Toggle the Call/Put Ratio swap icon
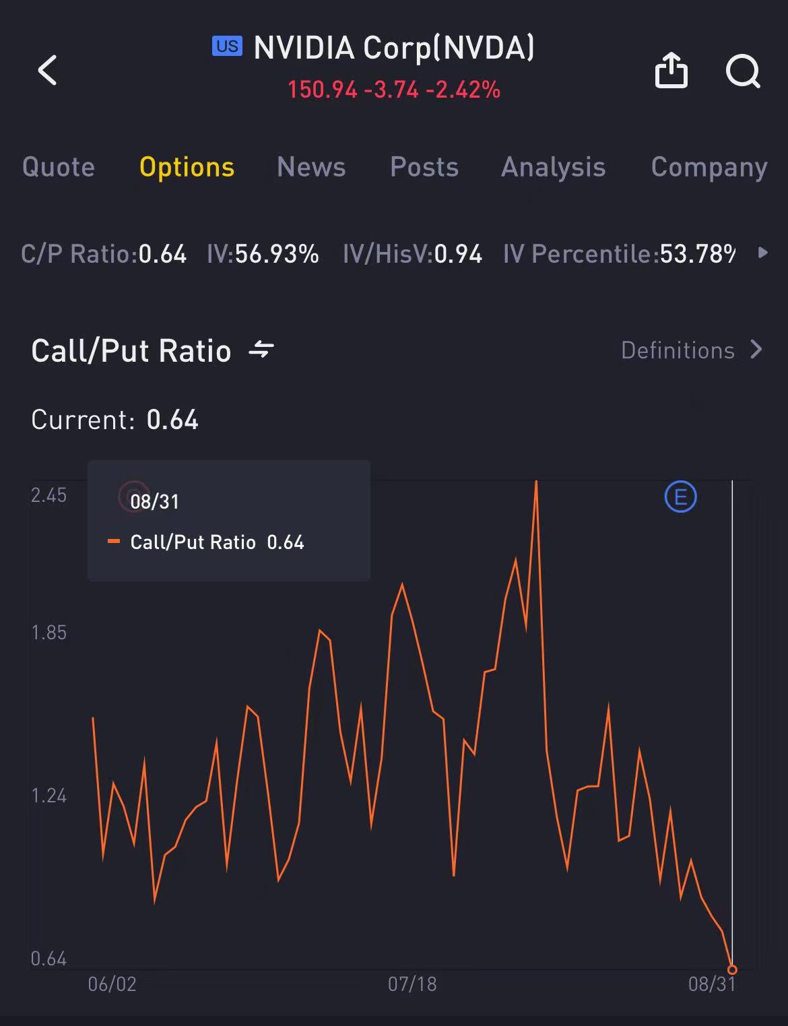This screenshot has width=788, height=1026. click(x=261, y=350)
